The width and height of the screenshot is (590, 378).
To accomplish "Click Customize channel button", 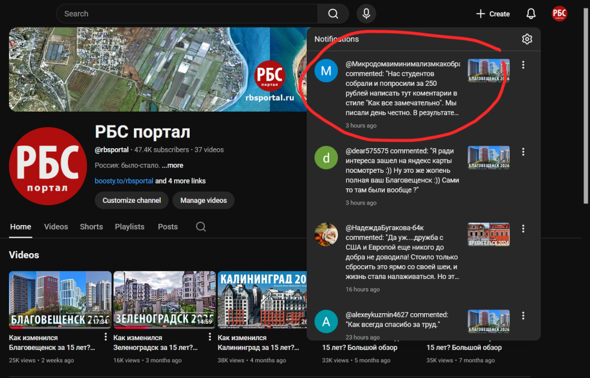I will (x=131, y=200).
